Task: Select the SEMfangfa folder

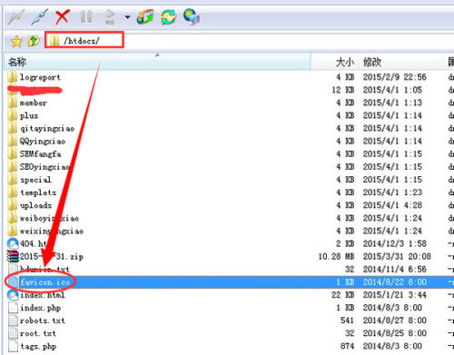Action: pyautogui.click(x=40, y=154)
